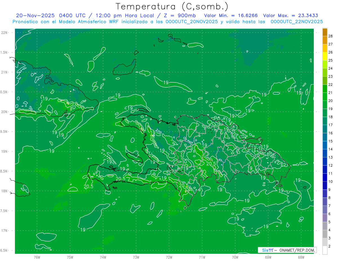This screenshot has height=261, width=338.
Task: Click the '22N' latitude axis label
Action: [x=5, y=32]
